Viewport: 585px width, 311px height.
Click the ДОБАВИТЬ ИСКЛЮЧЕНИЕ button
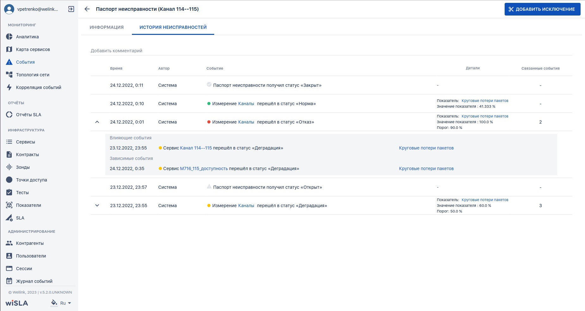542,9
